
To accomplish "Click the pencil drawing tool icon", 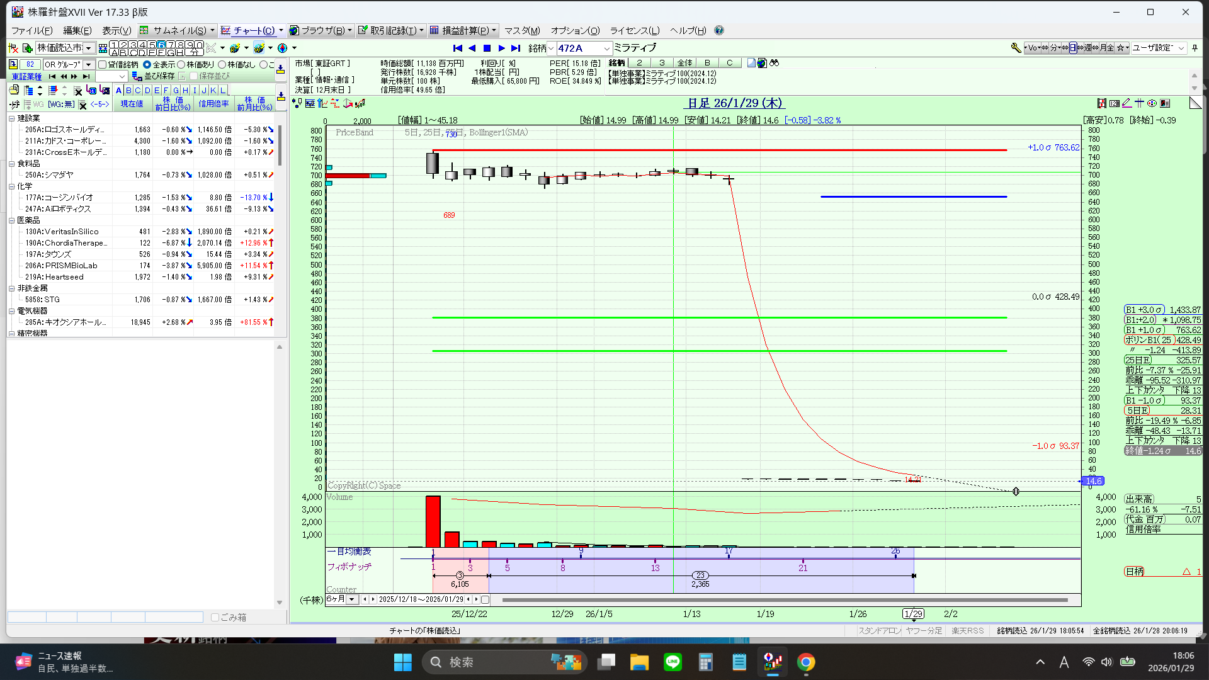I will click(1127, 103).
